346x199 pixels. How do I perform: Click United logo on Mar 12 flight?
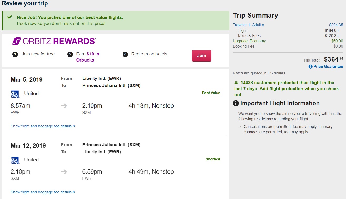15,160
